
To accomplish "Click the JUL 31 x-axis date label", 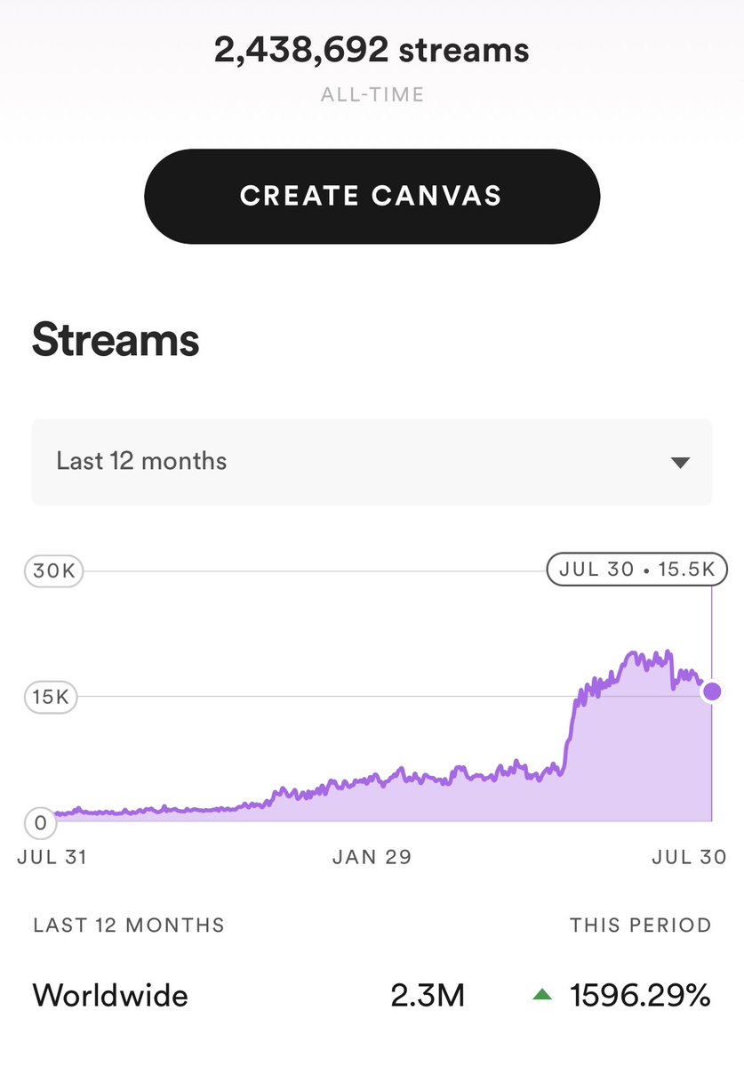I will coord(53,857).
